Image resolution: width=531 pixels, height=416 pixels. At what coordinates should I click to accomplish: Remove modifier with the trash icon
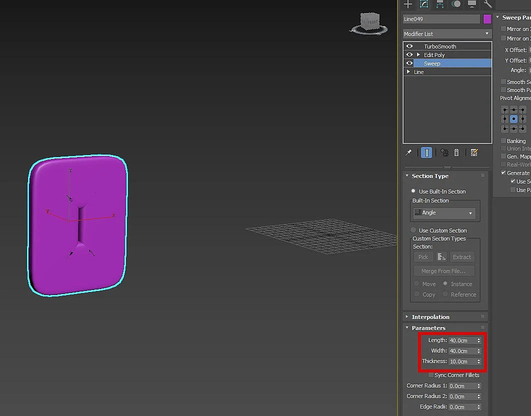coord(456,153)
